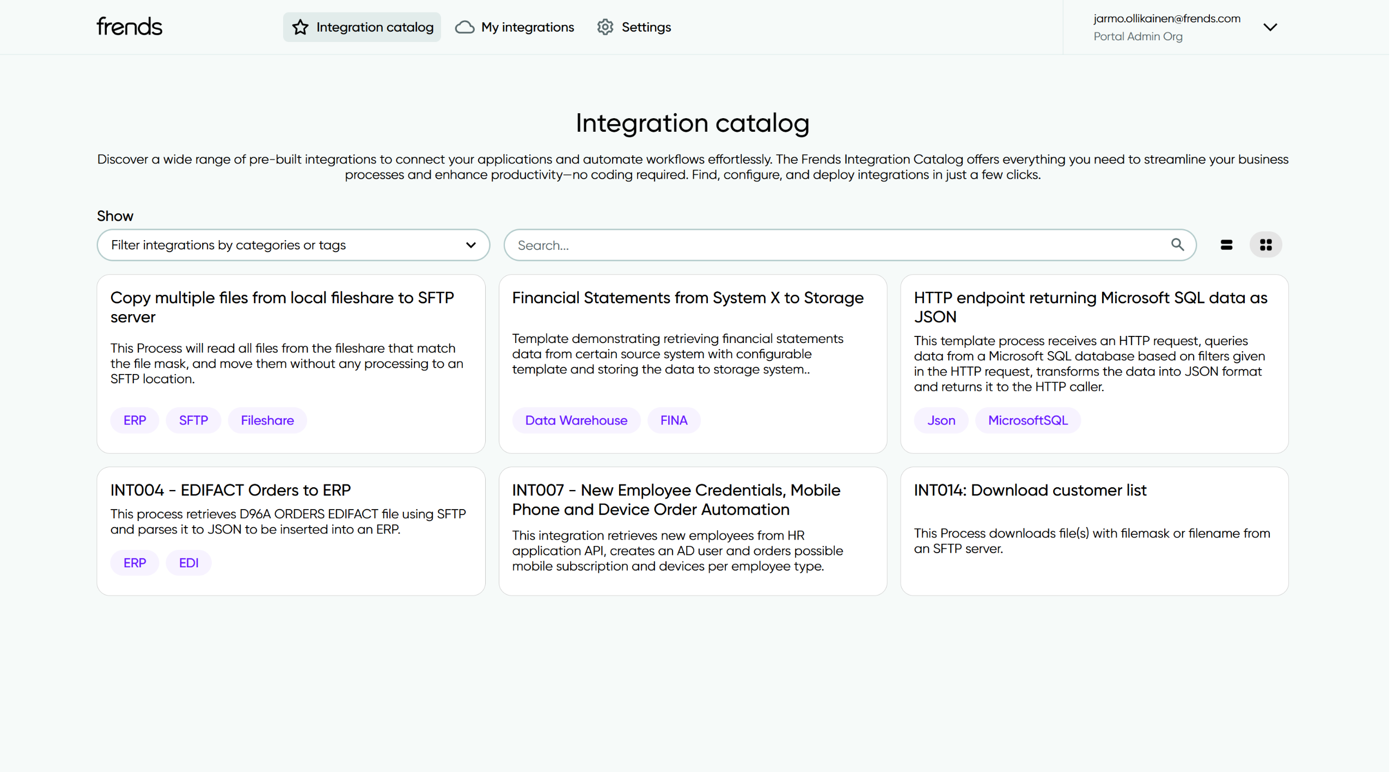Click the Fileshare tag on first card
1394x772 pixels.
[268, 421]
